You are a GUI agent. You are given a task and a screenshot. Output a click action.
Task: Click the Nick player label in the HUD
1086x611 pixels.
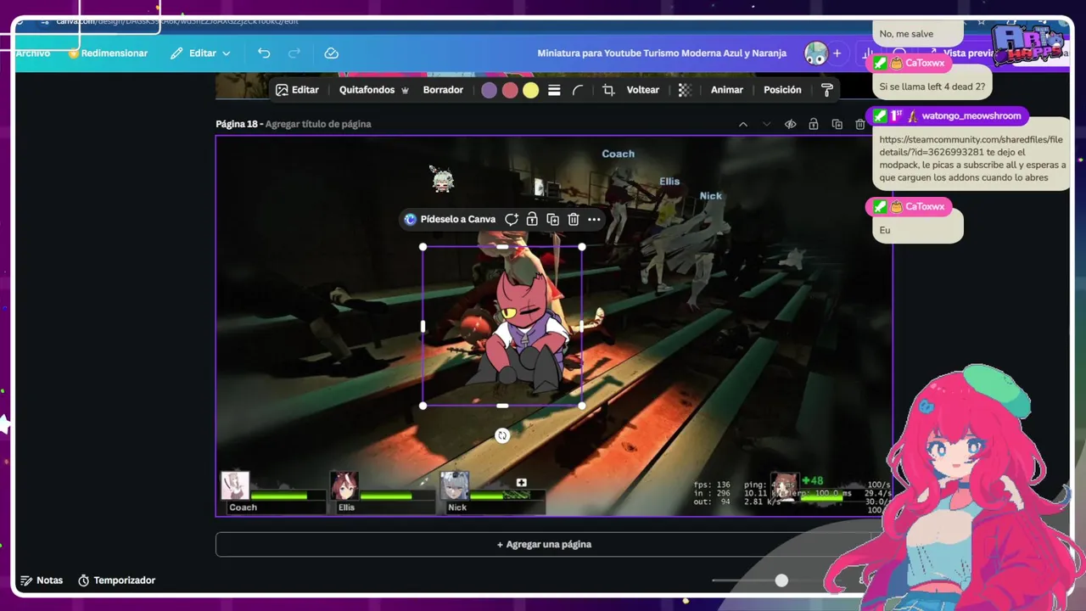pos(457,507)
